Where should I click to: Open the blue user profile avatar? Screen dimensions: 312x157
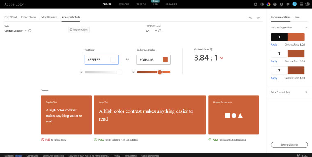click(295, 4)
